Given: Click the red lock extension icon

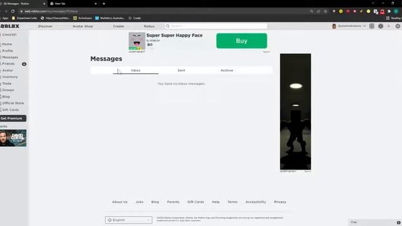Looking at the screenshot, I should pyautogui.click(x=383, y=11).
